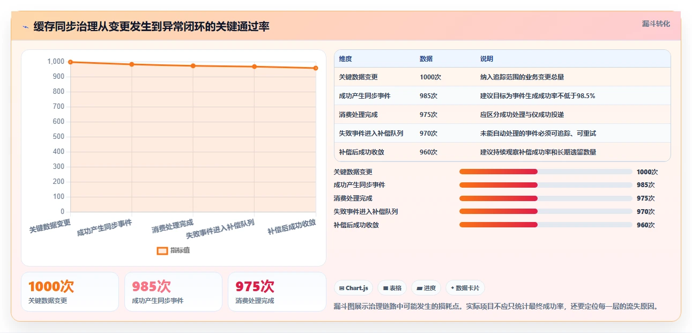Toggle the 指标值 legend swatch in the chart
692x333 pixels.
tap(162, 250)
